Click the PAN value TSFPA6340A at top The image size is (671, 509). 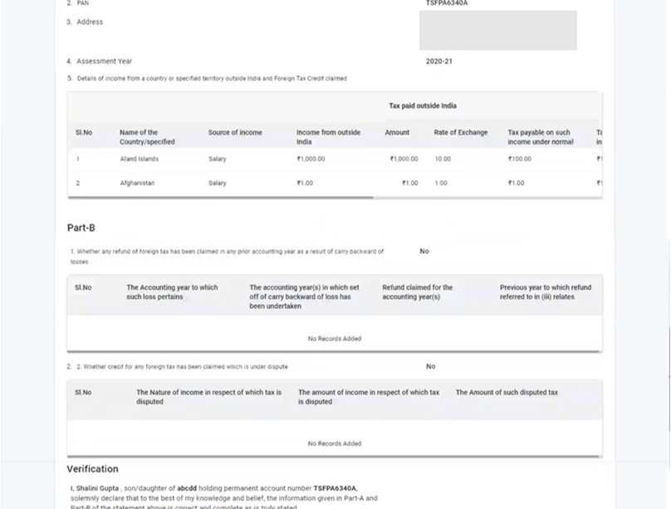click(x=447, y=3)
